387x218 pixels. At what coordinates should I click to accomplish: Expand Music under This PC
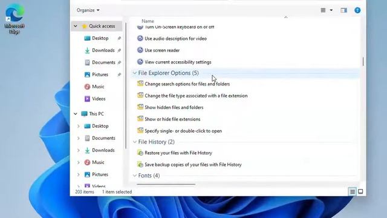[x=79, y=162]
